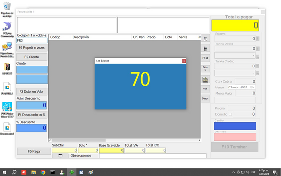This screenshot has height=176, width=281.
Task: Launch Google Chrome from taskbar
Action: (43, 172)
